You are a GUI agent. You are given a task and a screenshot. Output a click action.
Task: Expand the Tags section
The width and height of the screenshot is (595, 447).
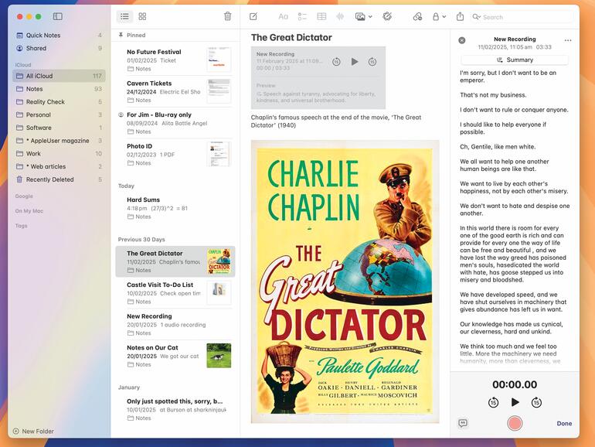[x=22, y=226]
